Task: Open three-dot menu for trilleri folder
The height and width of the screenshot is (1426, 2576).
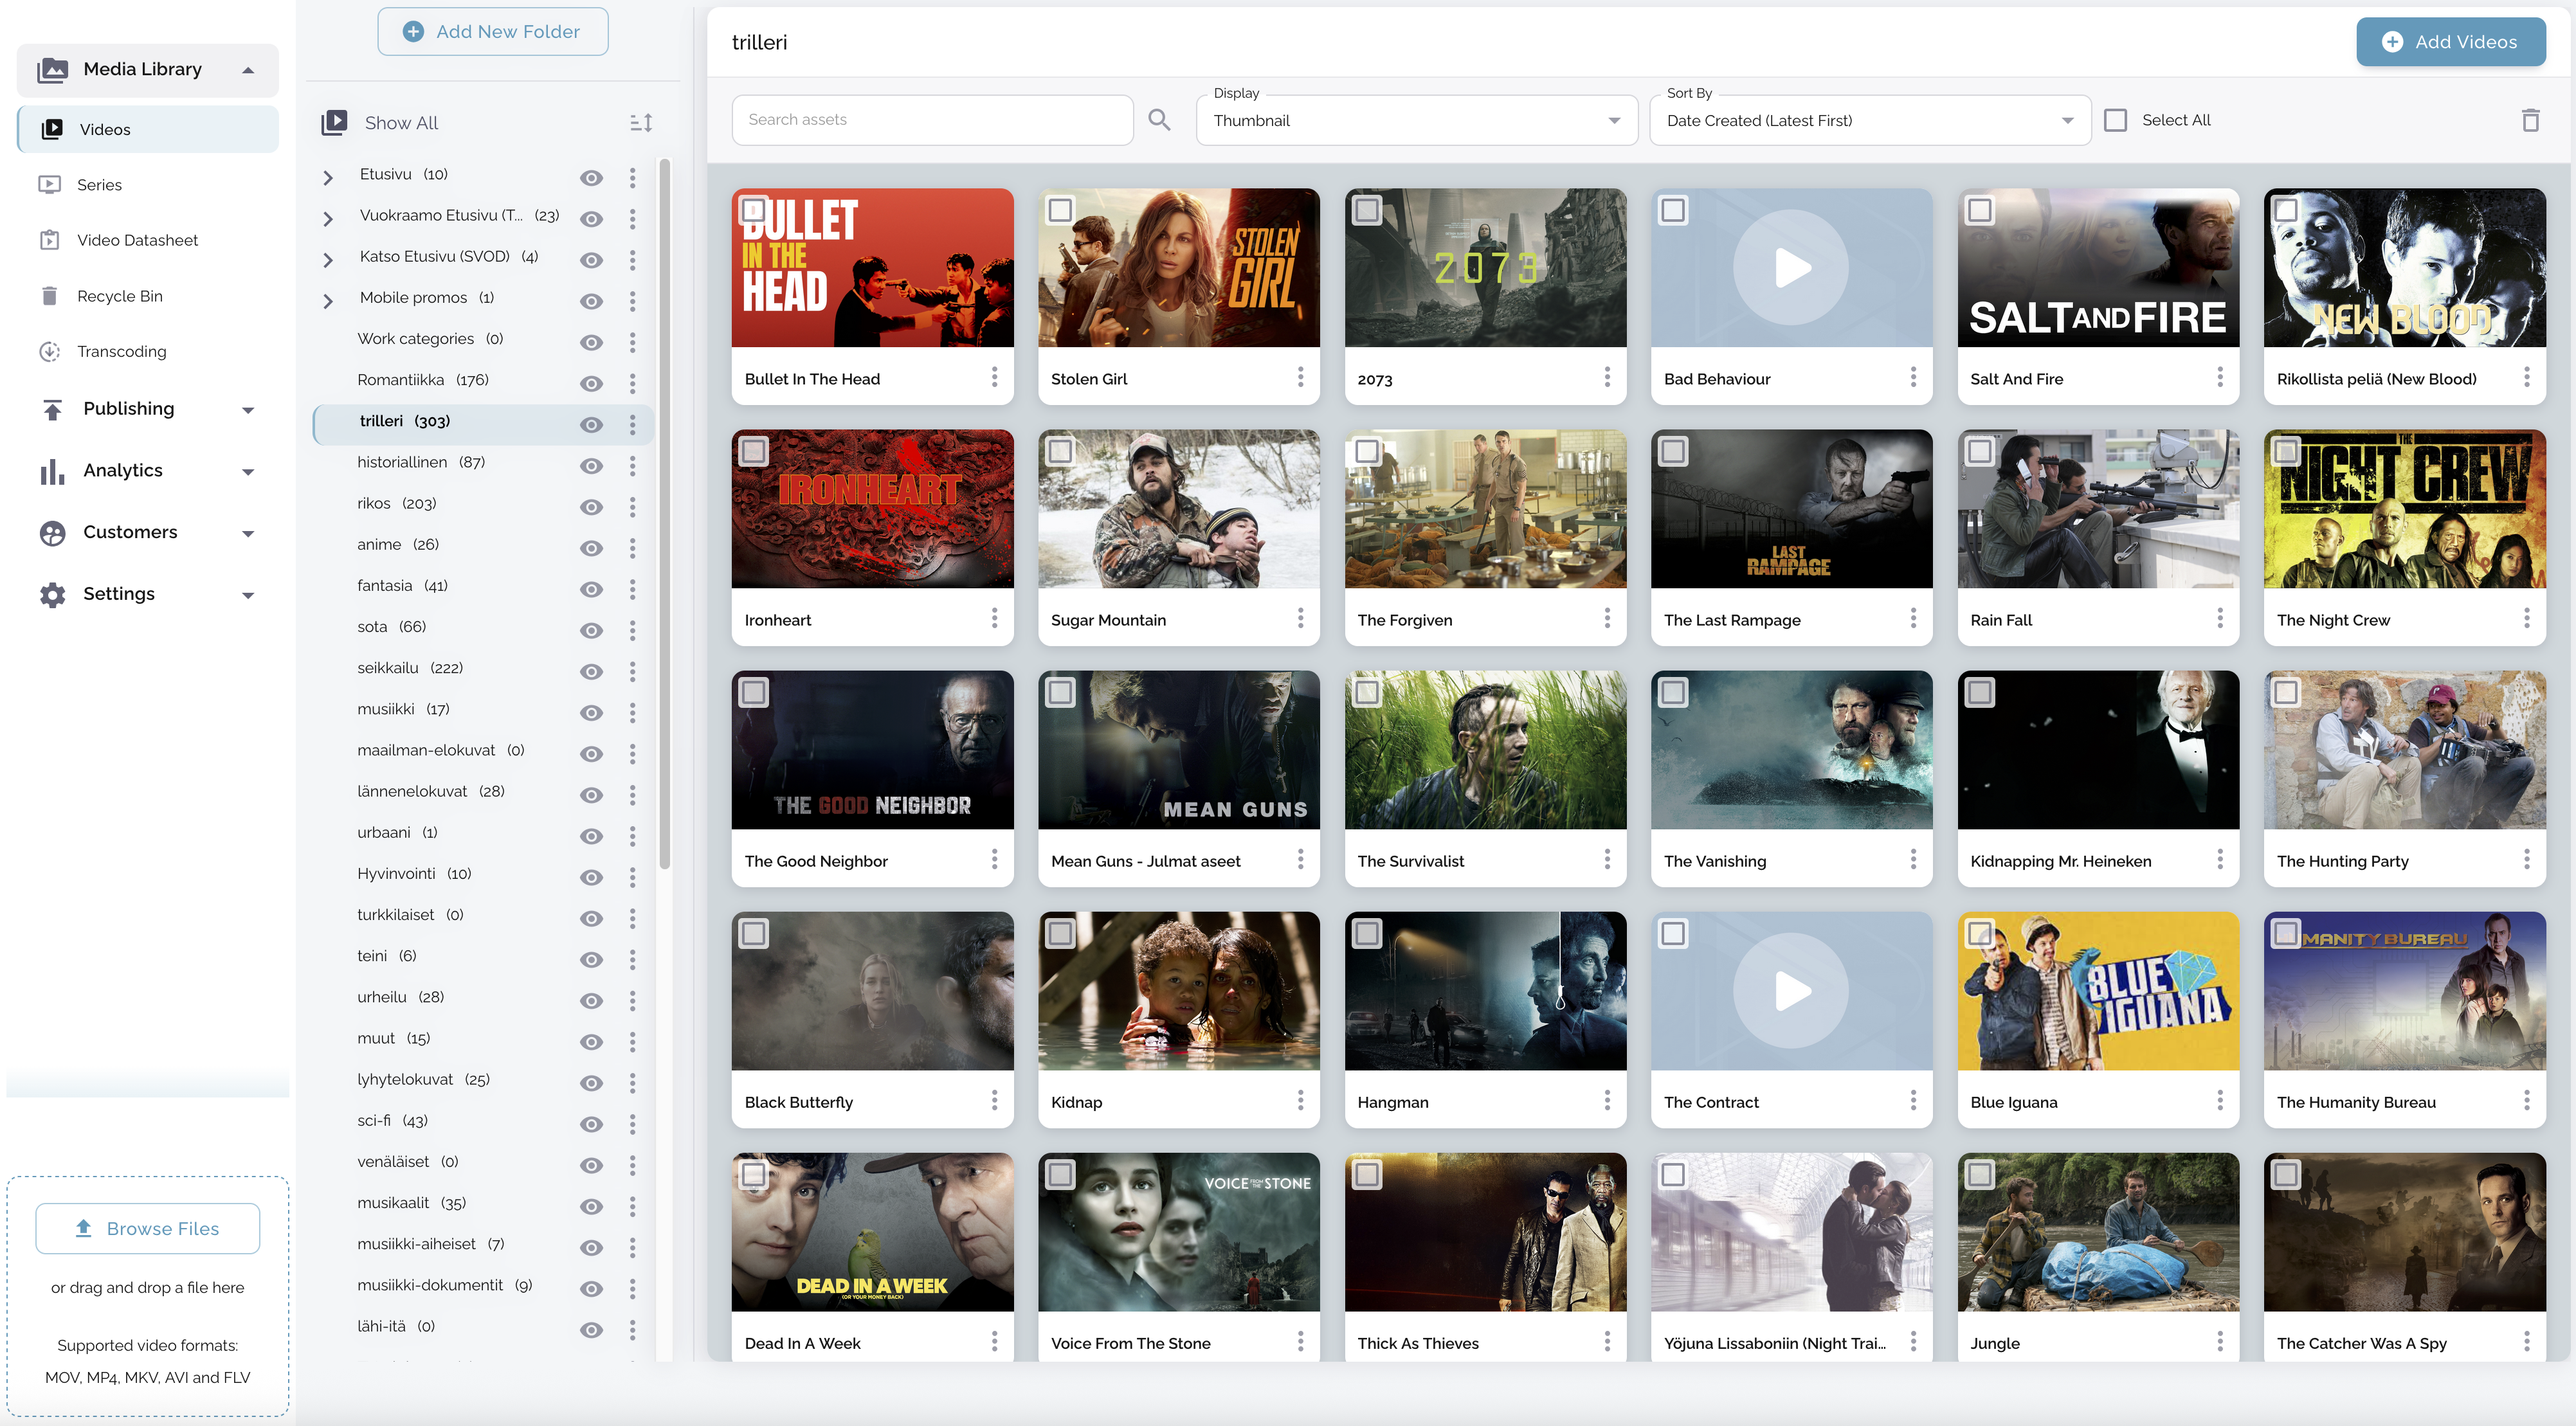Action: [632, 424]
